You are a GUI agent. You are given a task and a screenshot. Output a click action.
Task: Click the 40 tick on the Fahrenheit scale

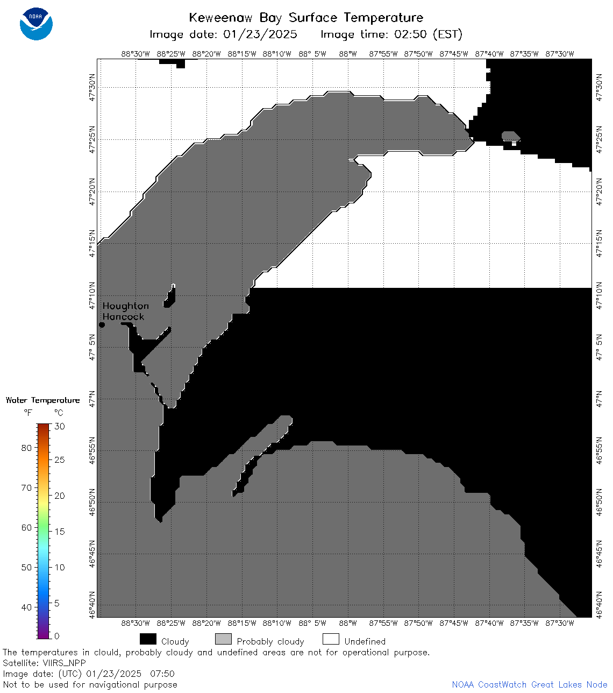(26, 607)
